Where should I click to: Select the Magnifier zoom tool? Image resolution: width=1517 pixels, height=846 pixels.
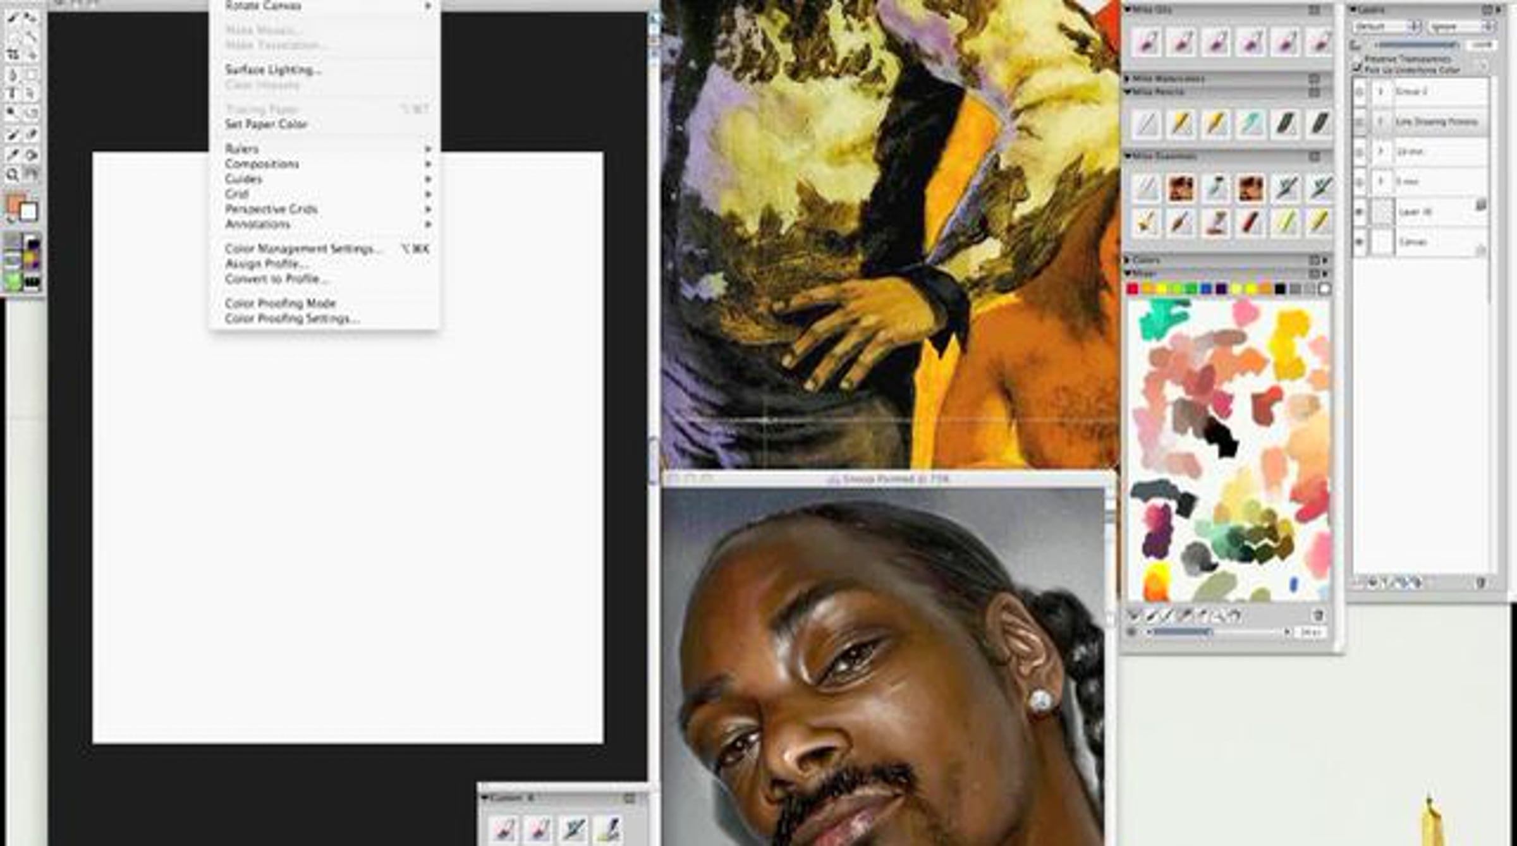click(12, 175)
